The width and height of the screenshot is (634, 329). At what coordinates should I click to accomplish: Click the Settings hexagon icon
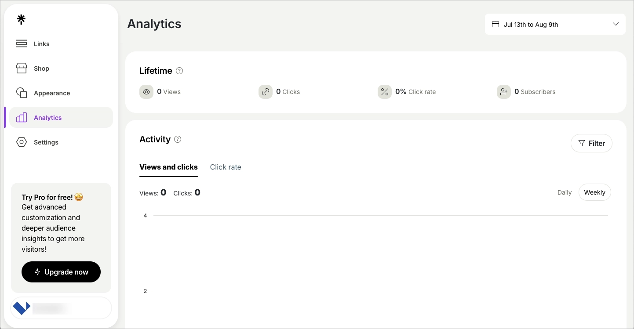(x=22, y=142)
